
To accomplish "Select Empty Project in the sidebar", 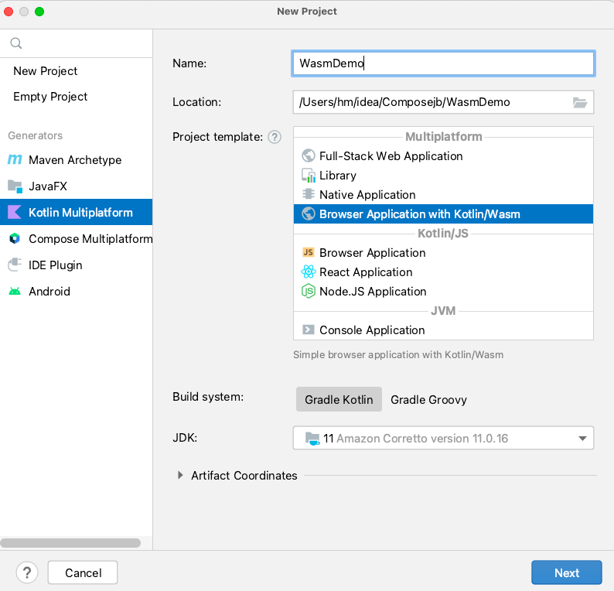I will [50, 97].
